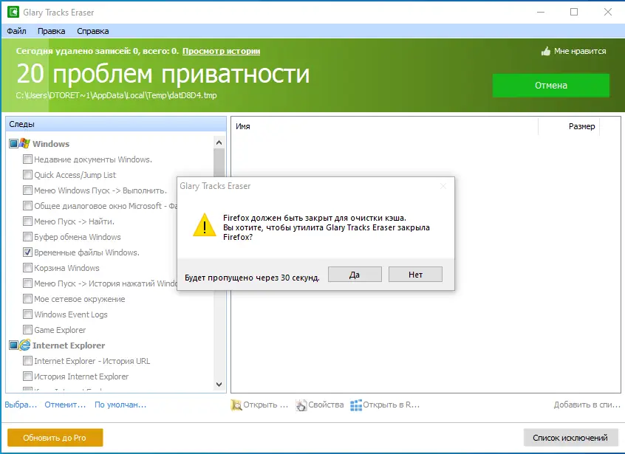Click the tree scrollbar down arrow
Image resolution: width=625 pixels, height=454 pixels.
219,385
